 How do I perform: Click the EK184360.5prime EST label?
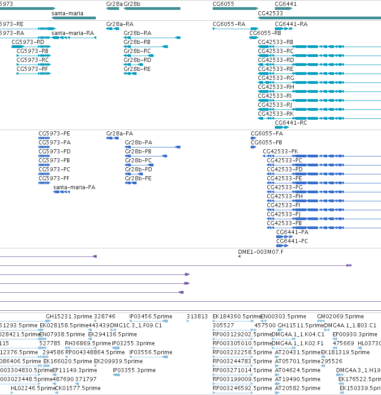(236, 317)
